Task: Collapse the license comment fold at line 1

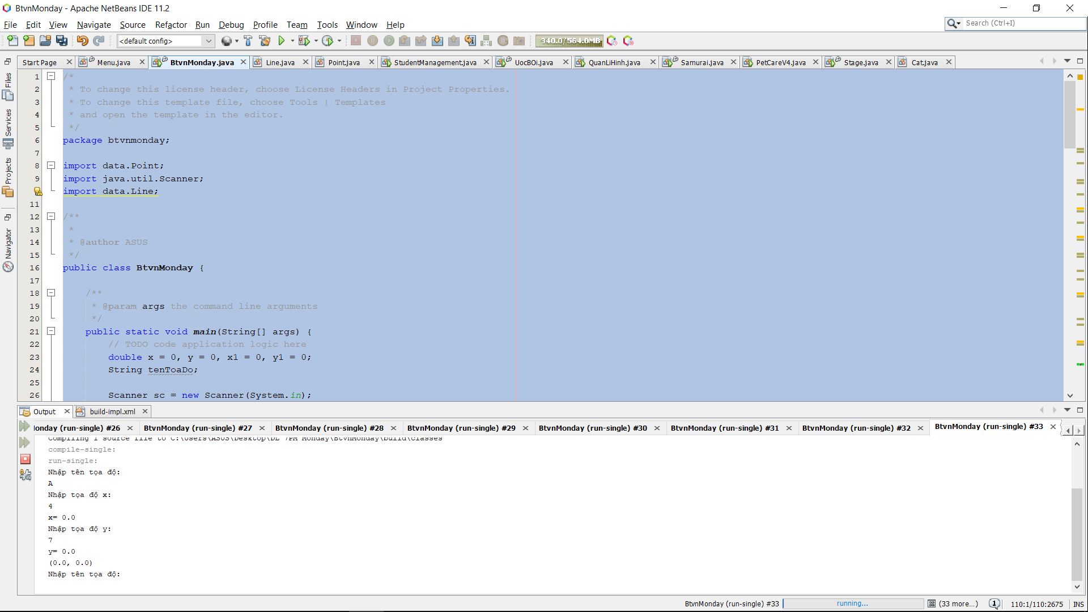Action: pyautogui.click(x=51, y=76)
